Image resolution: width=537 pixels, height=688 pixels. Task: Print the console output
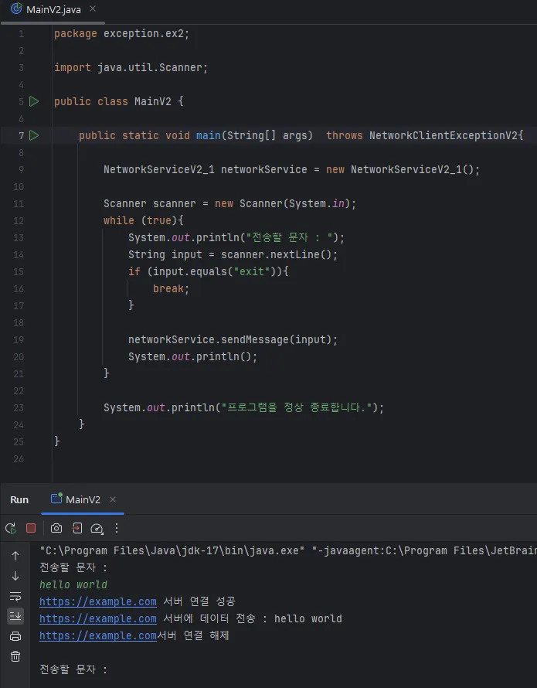coord(15,636)
